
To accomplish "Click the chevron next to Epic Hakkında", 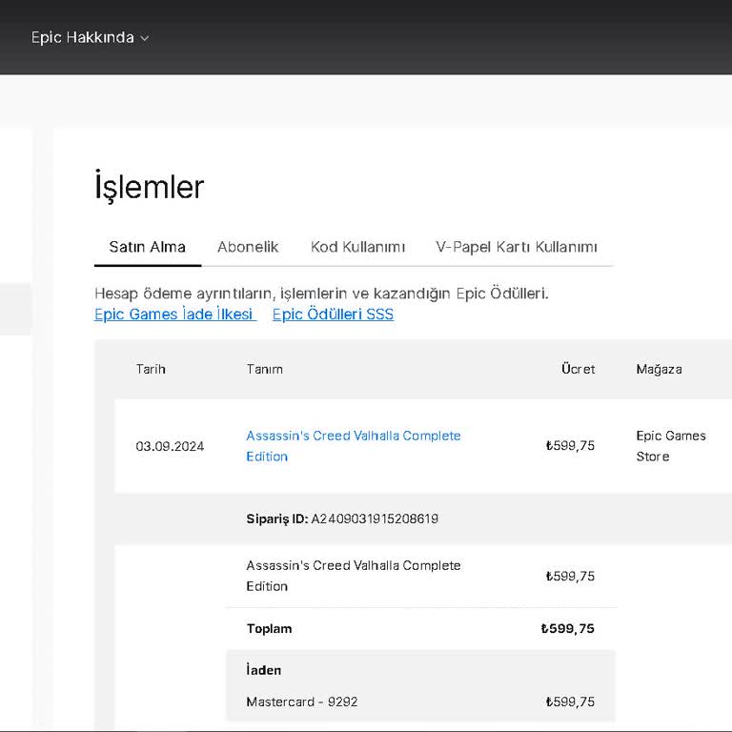I will tap(145, 38).
